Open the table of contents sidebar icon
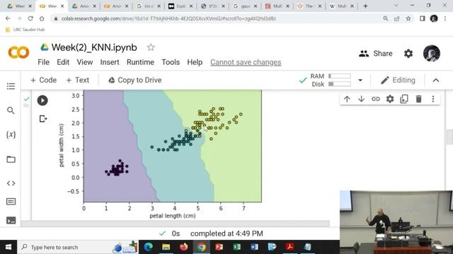The image size is (453, 254). tap(11, 86)
